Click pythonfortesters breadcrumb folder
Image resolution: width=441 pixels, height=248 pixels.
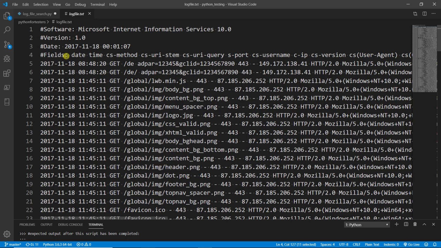[32, 22]
